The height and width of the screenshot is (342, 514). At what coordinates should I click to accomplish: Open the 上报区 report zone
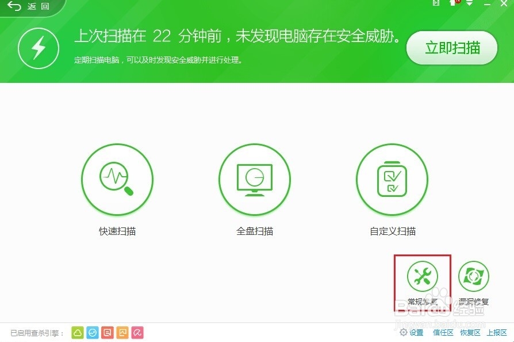click(497, 333)
